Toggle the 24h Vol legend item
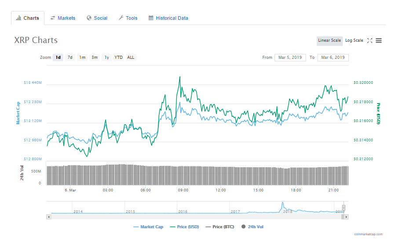399x241 pixels. 253,227
